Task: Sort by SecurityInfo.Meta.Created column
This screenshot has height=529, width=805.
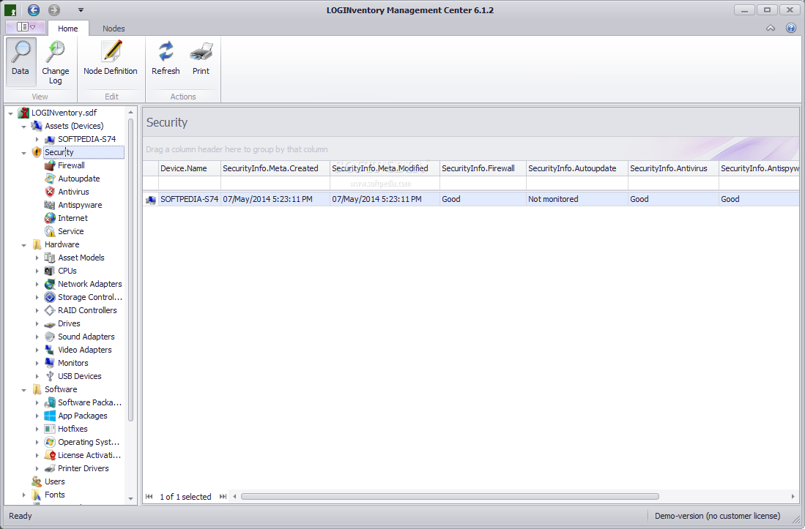Action: click(x=275, y=168)
